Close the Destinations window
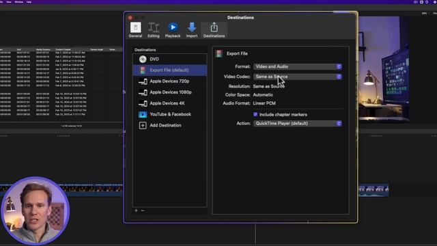This screenshot has height=246, width=437. tap(130, 18)
